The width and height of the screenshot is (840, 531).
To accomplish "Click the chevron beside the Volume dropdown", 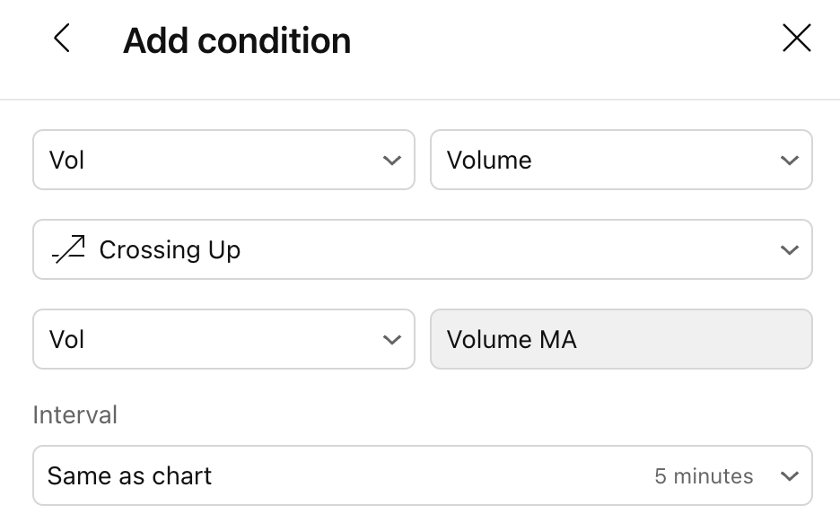I will click(x=789, y=161).
